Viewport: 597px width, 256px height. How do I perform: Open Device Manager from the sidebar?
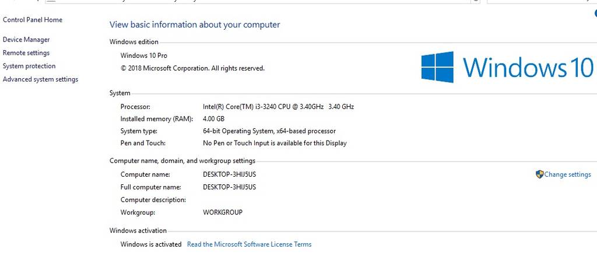pos(26,40)
